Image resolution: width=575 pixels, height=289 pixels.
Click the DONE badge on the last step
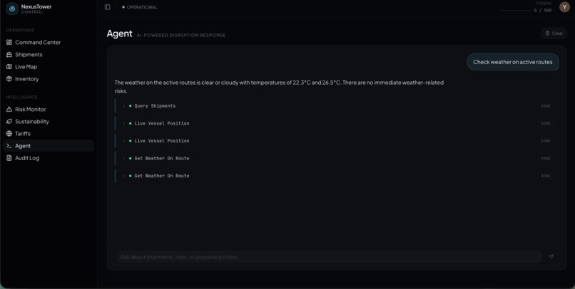tap(546, 176)
